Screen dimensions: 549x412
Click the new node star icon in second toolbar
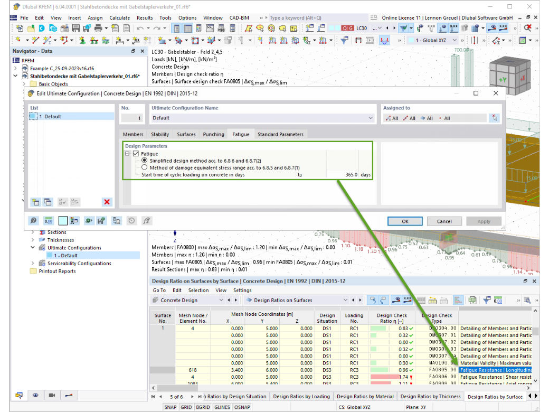coord(18,41)
